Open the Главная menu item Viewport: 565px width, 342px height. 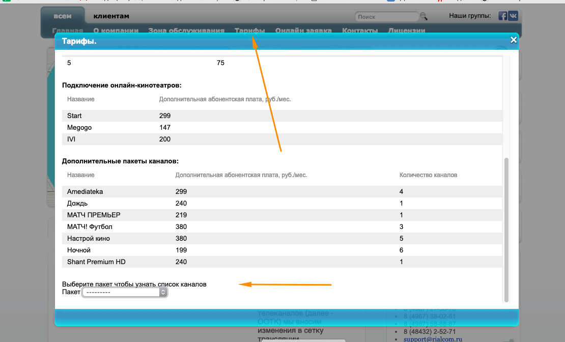click(x=67, y=31)
